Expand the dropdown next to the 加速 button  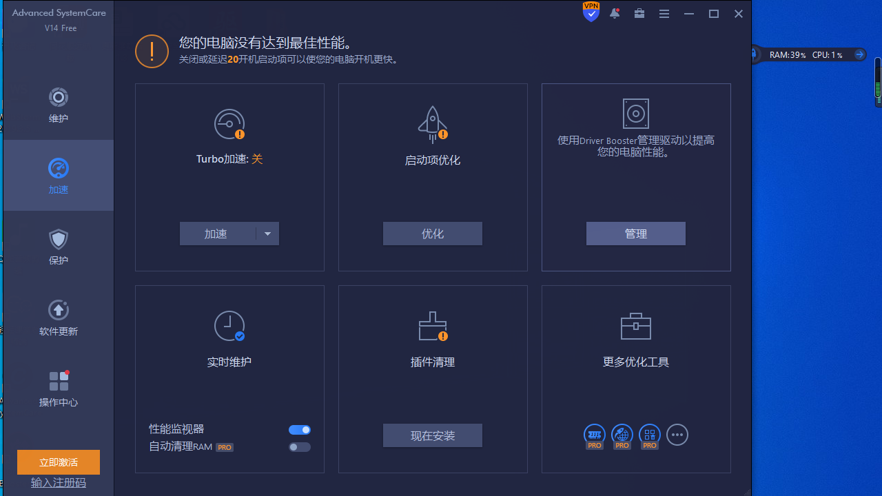point(267,234)
